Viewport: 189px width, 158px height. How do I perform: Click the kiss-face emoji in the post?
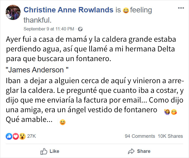pos(174,111)
